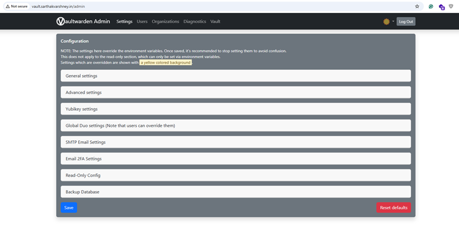This screenshot has height=247, width=459.
Task: Expand Backup Database section
Action: point(236,192)
